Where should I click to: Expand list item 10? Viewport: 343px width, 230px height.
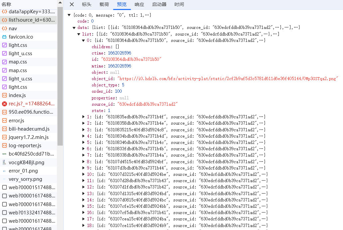(83, 174)
